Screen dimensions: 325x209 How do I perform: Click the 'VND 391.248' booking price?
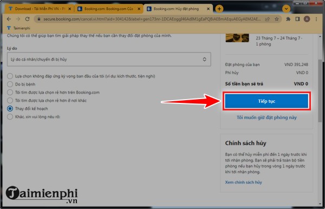(296, 64)
